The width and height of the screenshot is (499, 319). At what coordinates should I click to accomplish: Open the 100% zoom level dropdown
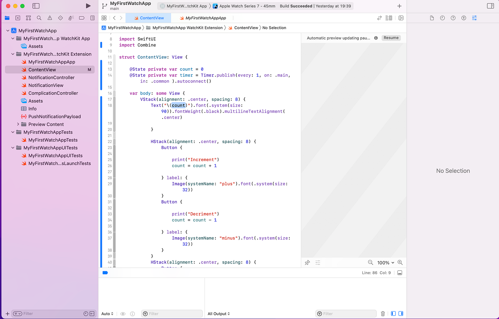pyautogui.click(x=386, y=263)
